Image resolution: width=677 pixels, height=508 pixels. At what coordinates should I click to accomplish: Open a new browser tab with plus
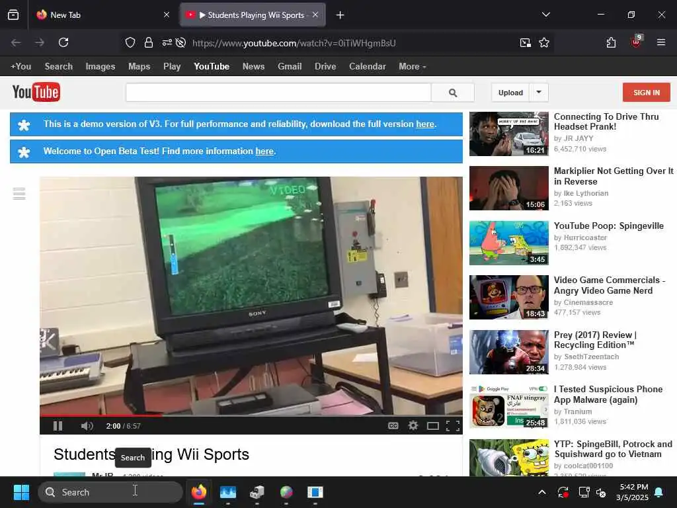(x=340, y=15)
